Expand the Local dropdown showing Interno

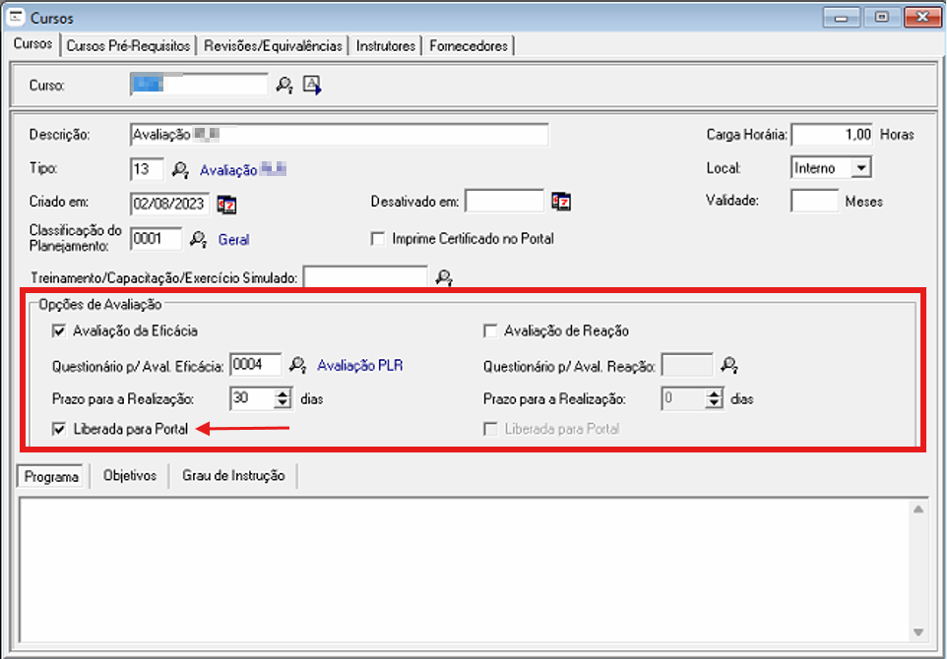pos(861,168)
